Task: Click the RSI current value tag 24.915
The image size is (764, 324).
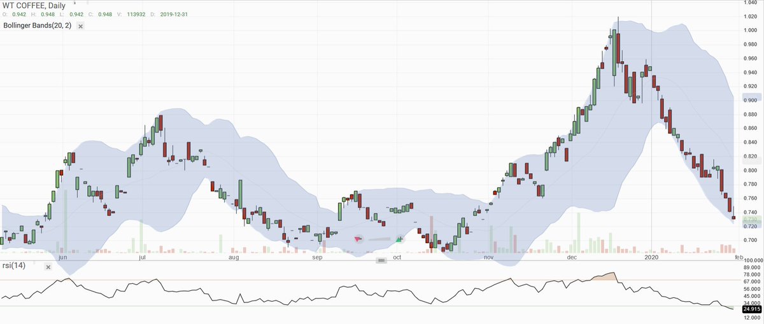Action: [x=752, y=309]
